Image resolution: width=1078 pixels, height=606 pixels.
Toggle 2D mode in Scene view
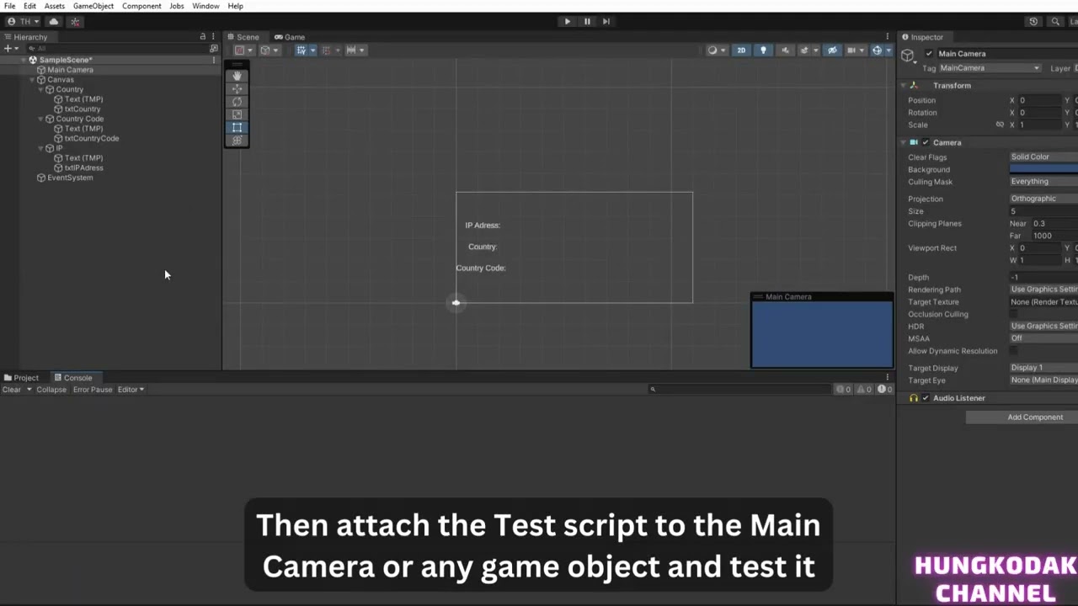pyautogui.click(x=741, y=50)
